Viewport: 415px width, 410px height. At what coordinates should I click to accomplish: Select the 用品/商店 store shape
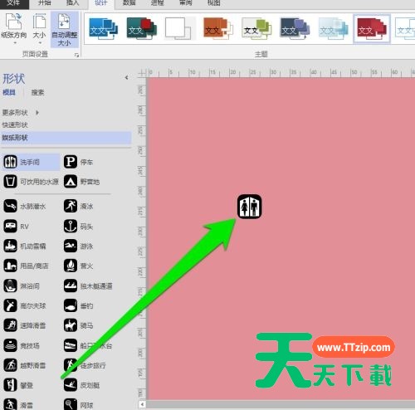pos(27,266)
